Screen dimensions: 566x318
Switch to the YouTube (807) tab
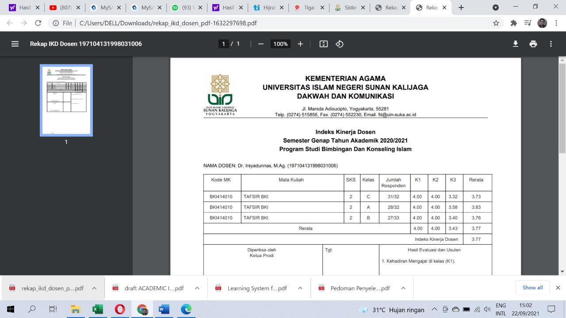[x=65, y=8]
